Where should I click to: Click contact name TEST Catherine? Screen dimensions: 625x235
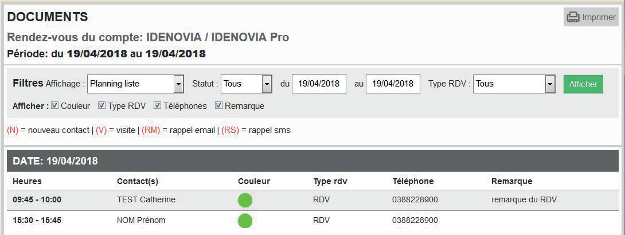tap(146, 199)
